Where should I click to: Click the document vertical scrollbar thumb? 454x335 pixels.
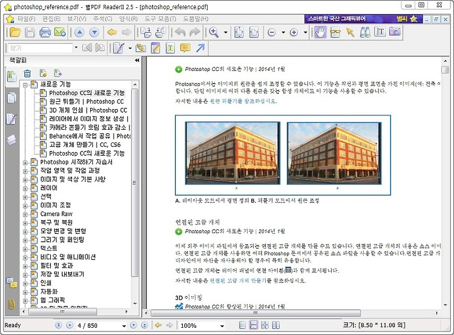445,70
